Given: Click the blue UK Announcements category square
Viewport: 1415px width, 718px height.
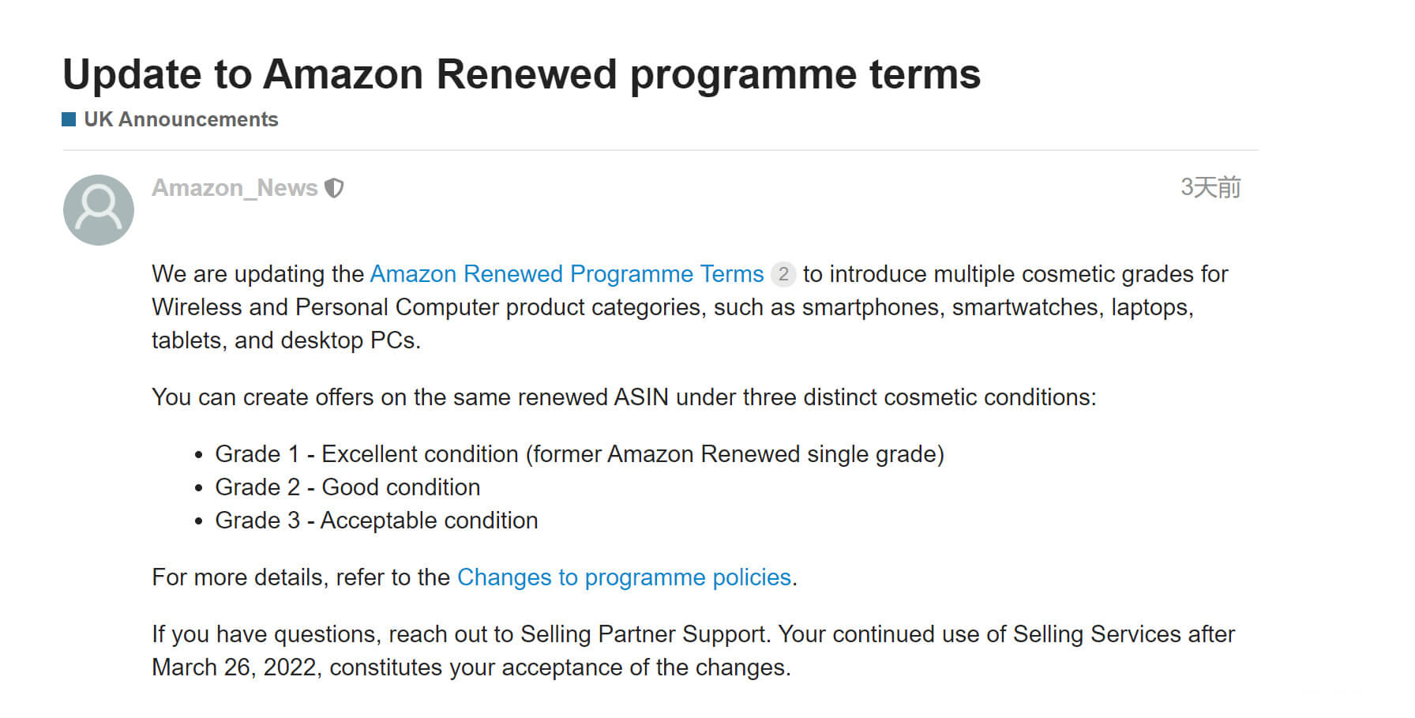Looking at the screenshot, I should 69,119.
